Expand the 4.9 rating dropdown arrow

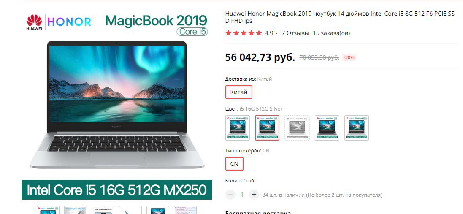click(x=276, y=33)
